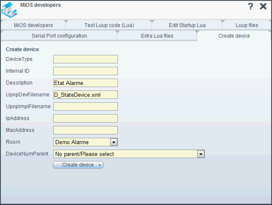This screenshot has height=205, width=272.
Task: Click the DeviceNumParent label
Action: [x=27, y=153]
